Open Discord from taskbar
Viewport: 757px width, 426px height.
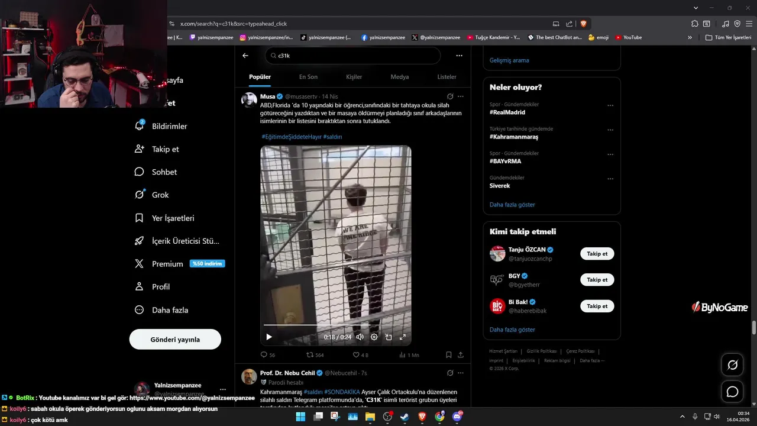[457, 417]
